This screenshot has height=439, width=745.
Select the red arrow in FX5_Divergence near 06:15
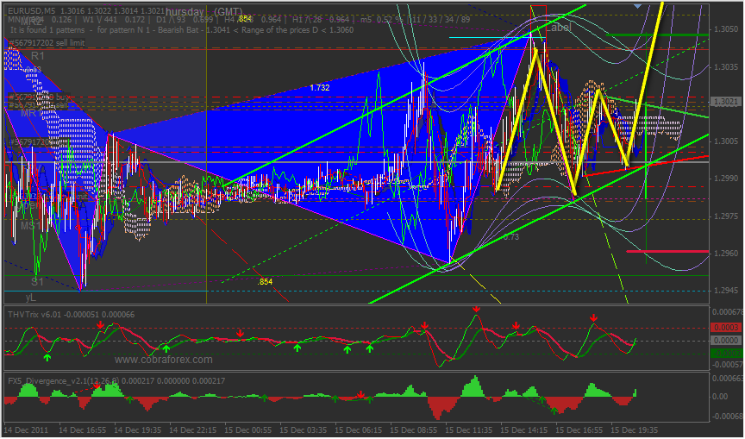tap(360, 395)
